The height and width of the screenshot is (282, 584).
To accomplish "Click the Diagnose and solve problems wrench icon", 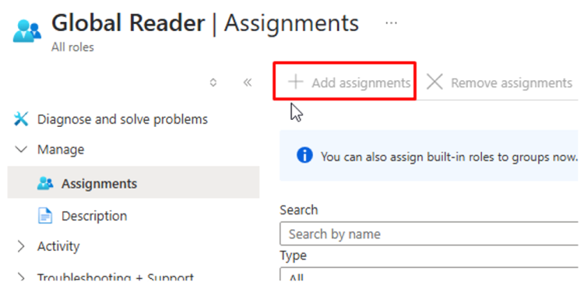I will tap(21, 119).
